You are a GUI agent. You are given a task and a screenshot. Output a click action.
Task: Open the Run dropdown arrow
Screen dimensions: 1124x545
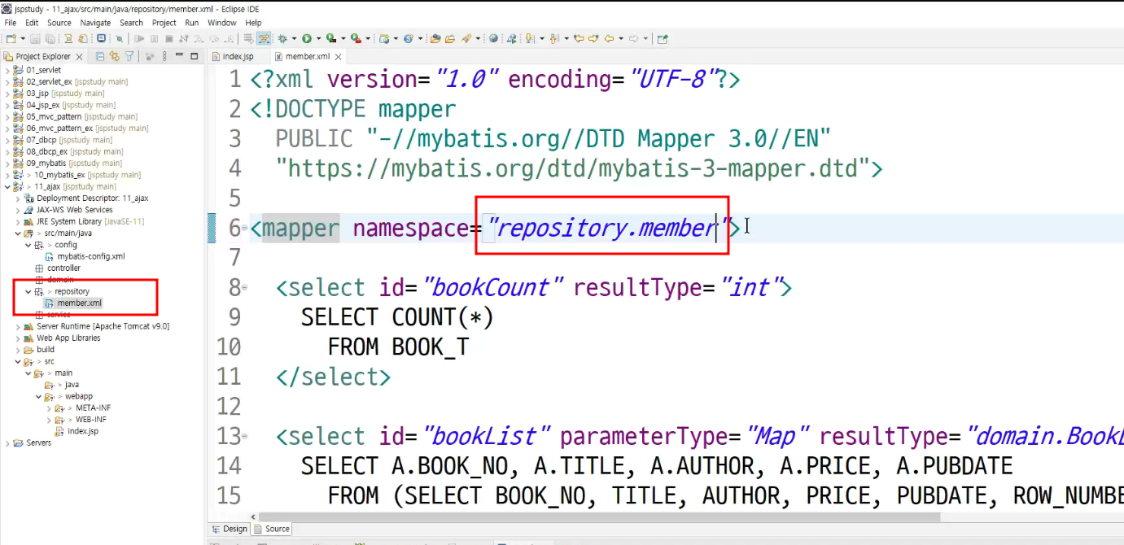(318, 38)
